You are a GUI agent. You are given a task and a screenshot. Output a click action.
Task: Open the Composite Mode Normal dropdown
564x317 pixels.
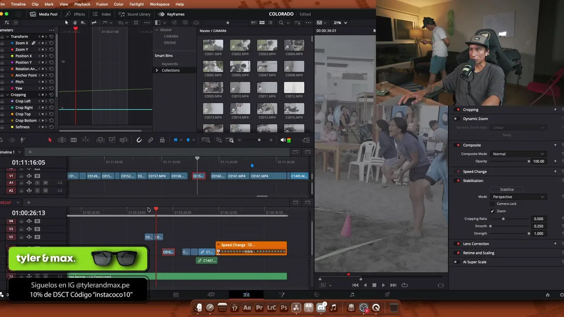(518, 154)
